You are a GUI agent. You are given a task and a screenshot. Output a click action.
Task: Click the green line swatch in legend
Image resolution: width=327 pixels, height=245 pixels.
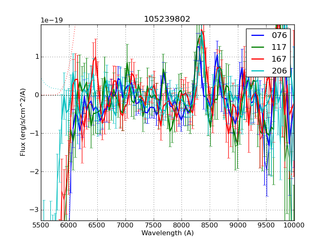[258, 47]
